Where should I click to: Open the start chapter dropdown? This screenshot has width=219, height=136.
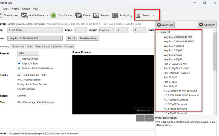[123, 30]
